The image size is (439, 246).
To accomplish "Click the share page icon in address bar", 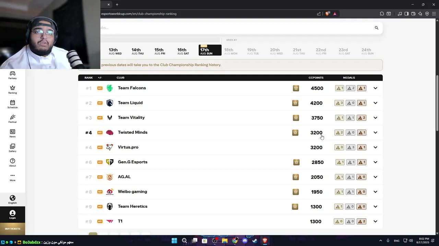I will coord(319,14).
